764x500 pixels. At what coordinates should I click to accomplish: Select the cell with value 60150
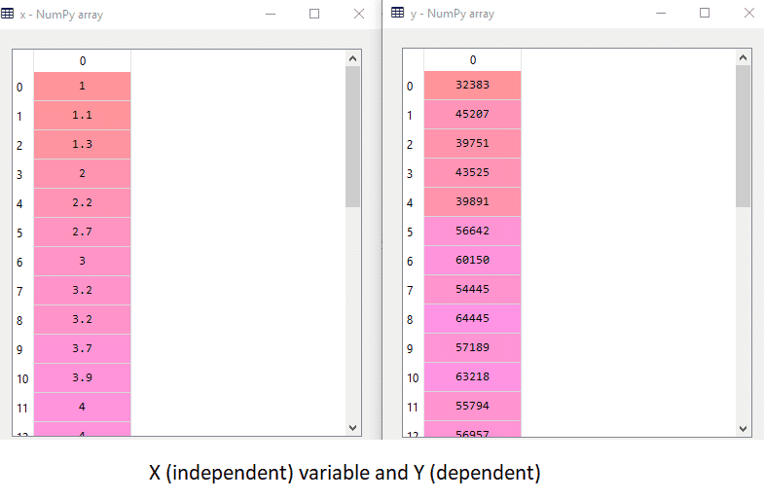click(472, 262)
